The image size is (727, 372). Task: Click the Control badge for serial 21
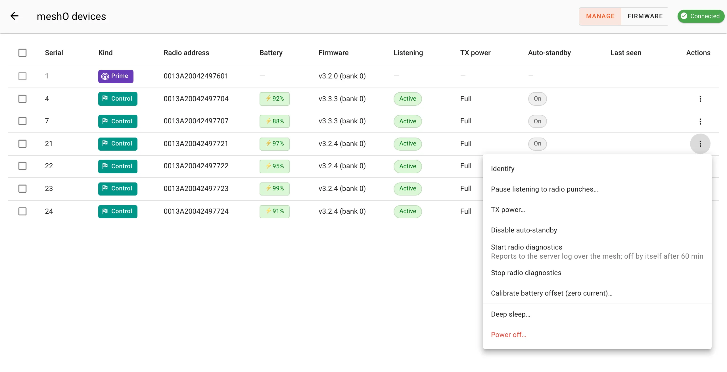tap(118, 144)
